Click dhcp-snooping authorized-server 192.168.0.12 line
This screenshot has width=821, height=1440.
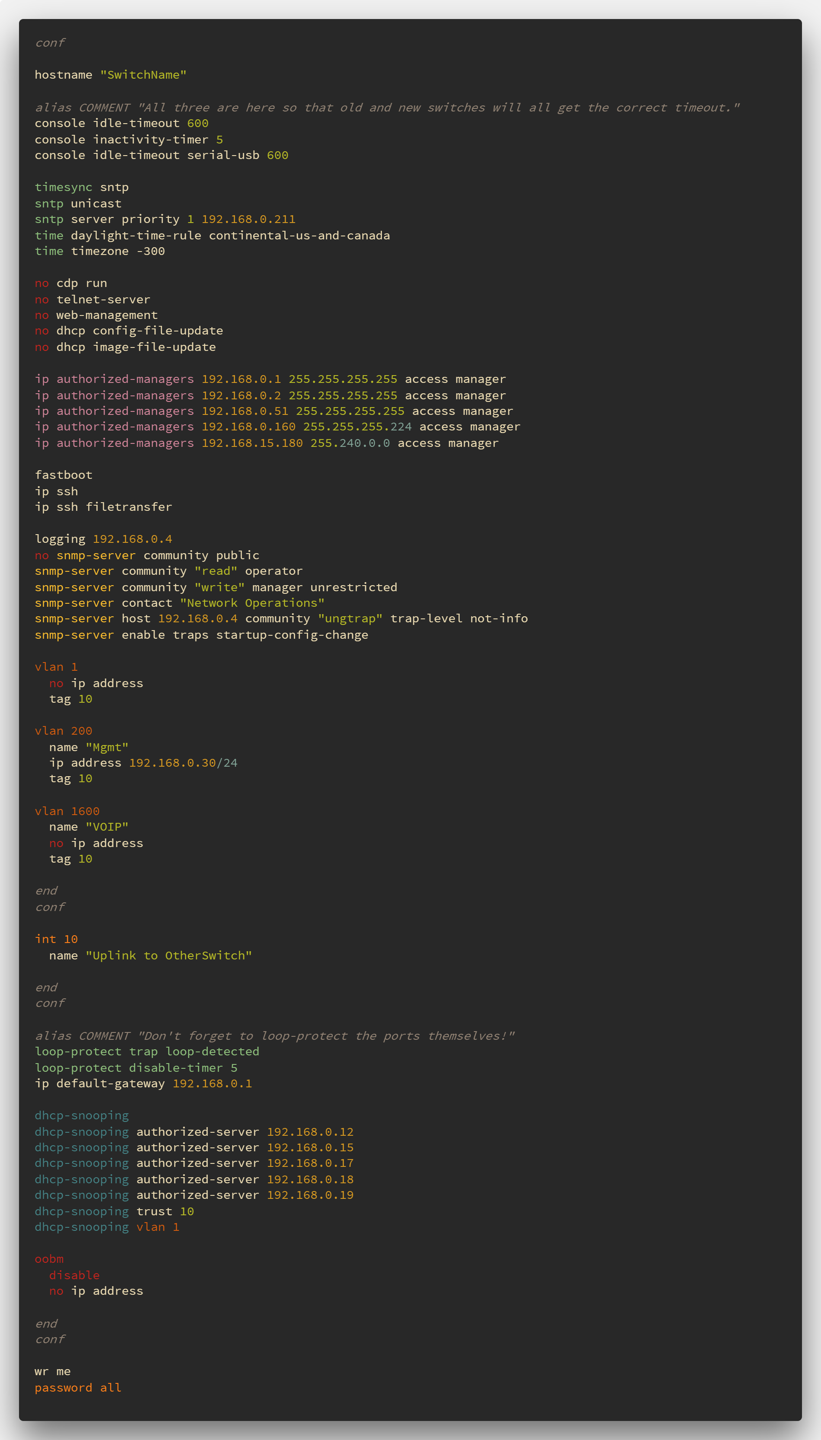pyautogui.click(x=194, y=1132)
